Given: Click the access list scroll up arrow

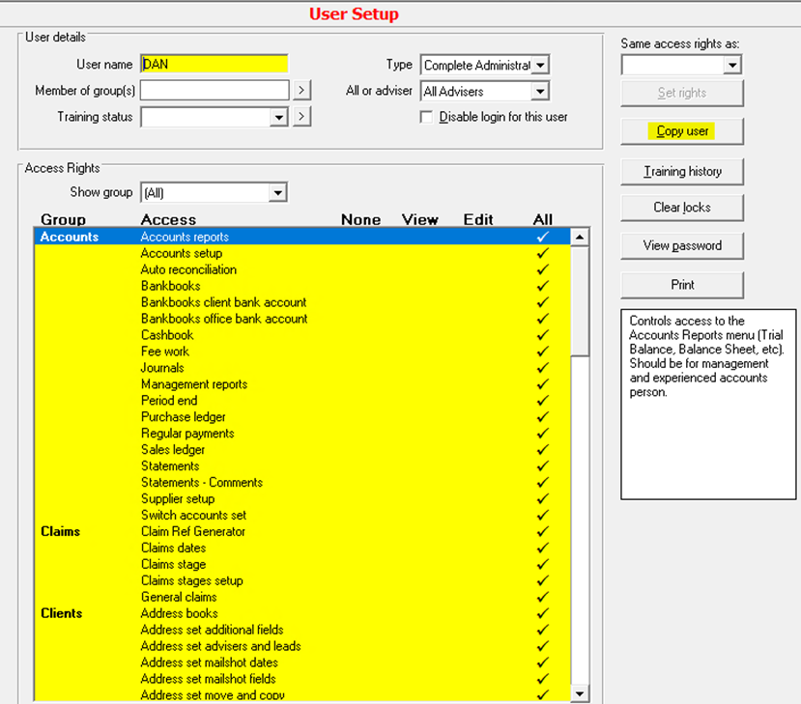Looking at the screenshot, I should coord(580,237).
